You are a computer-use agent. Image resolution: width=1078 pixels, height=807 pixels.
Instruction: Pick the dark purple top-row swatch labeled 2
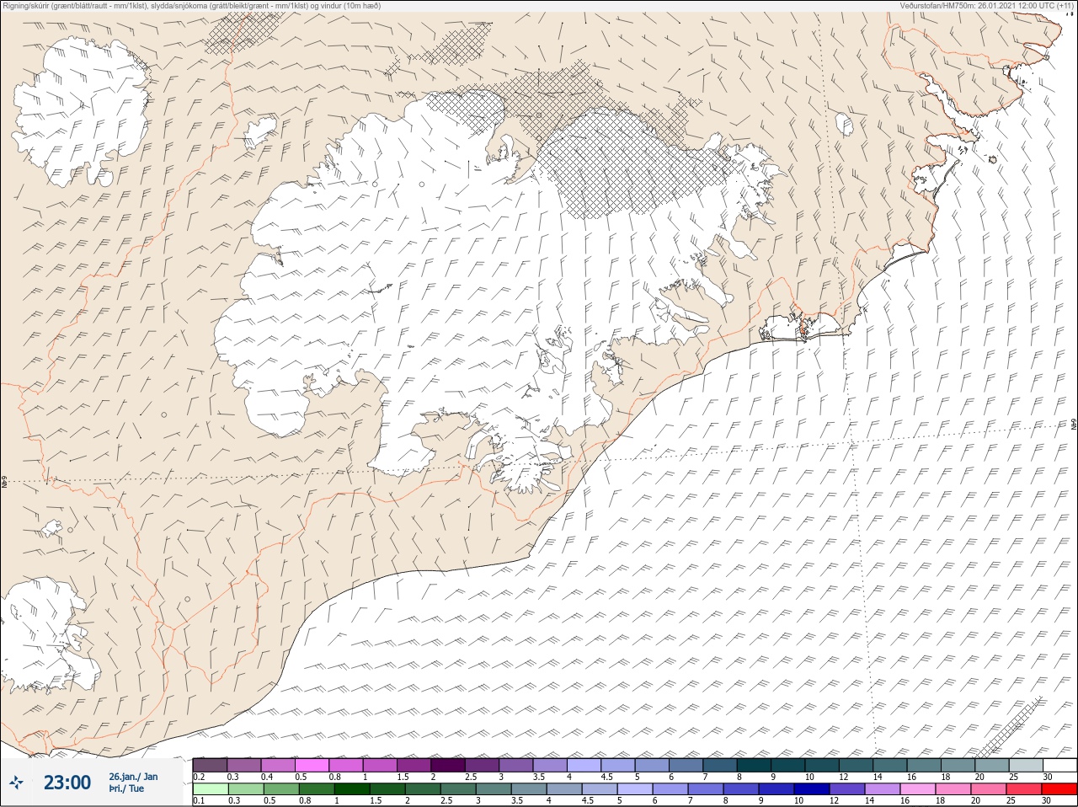pos(448,765)
